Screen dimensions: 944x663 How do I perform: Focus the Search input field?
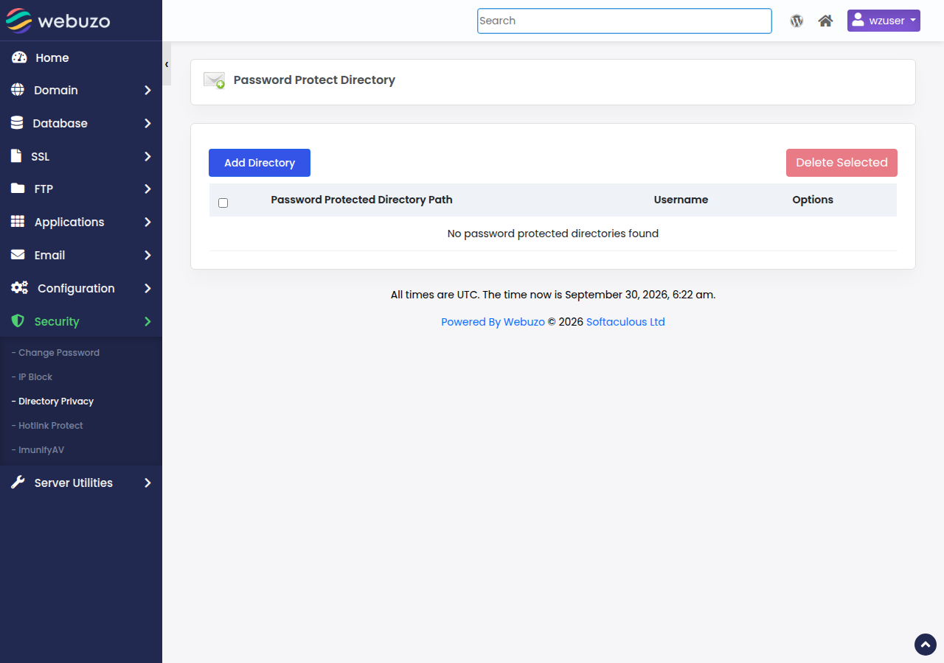pos(625,21)
